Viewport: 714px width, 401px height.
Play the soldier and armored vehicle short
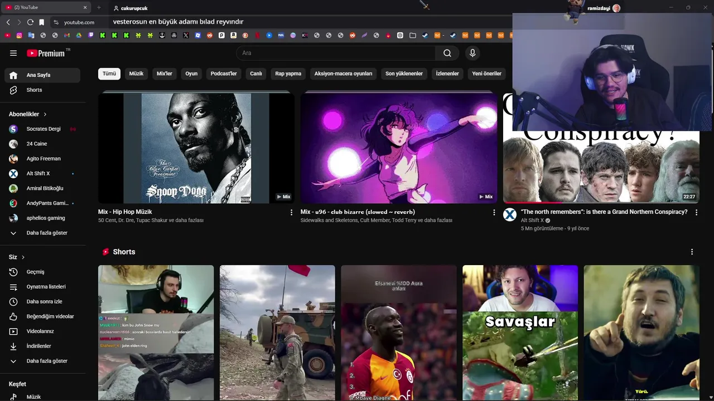(277, 333)
